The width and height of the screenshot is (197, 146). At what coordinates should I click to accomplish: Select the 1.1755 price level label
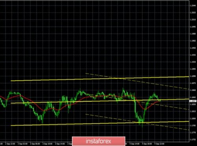point(193,140)
